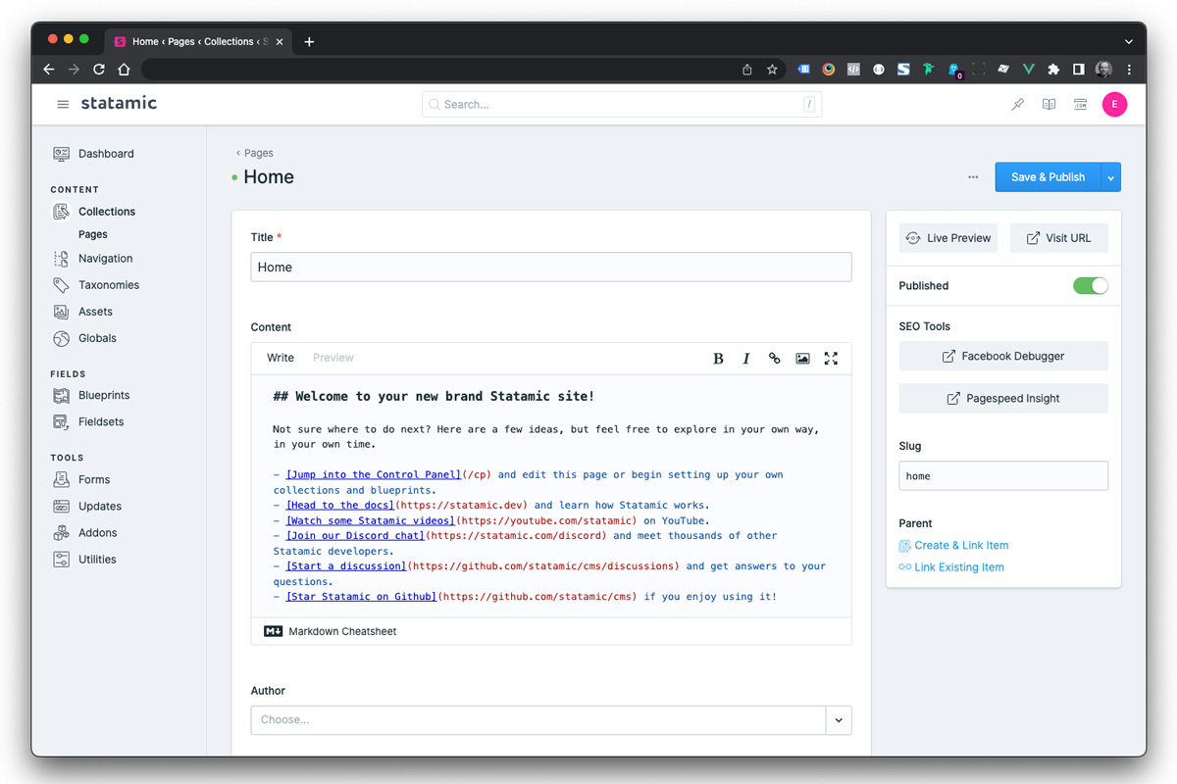Open the Author choose dropdown

551,720
